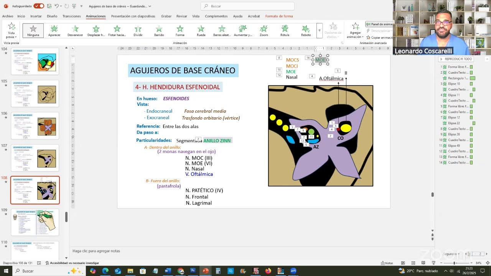
Task: Select the Ninguna animation option
Action: tap(33, 31)
